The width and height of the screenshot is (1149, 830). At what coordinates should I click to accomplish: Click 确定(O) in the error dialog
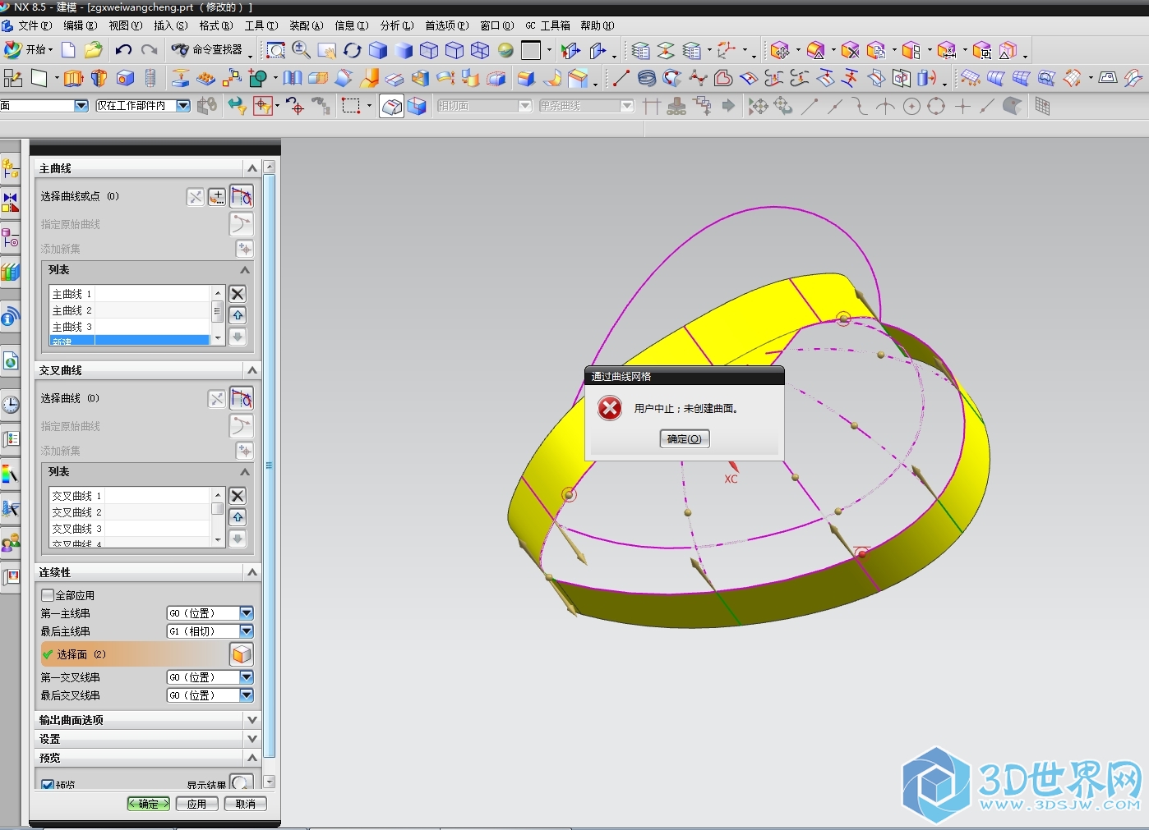(x=685, y=439)
